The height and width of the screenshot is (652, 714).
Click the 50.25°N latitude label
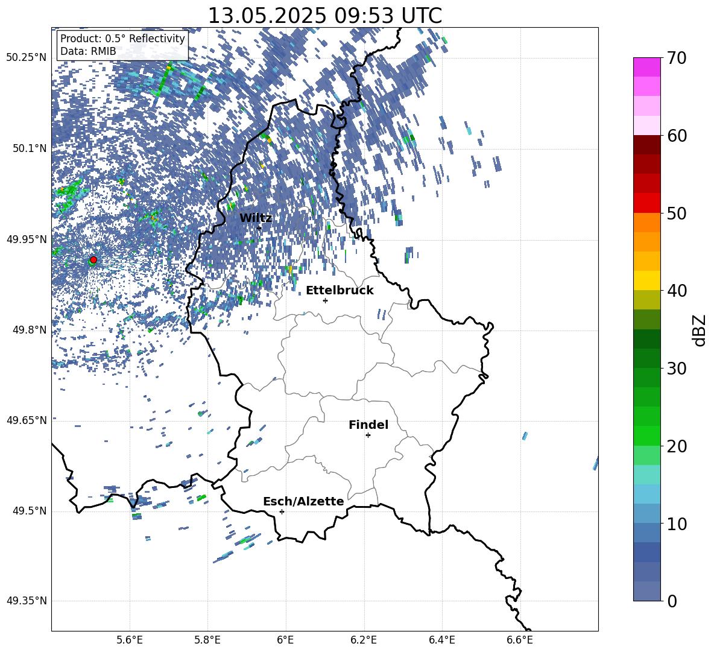(27, 58)
